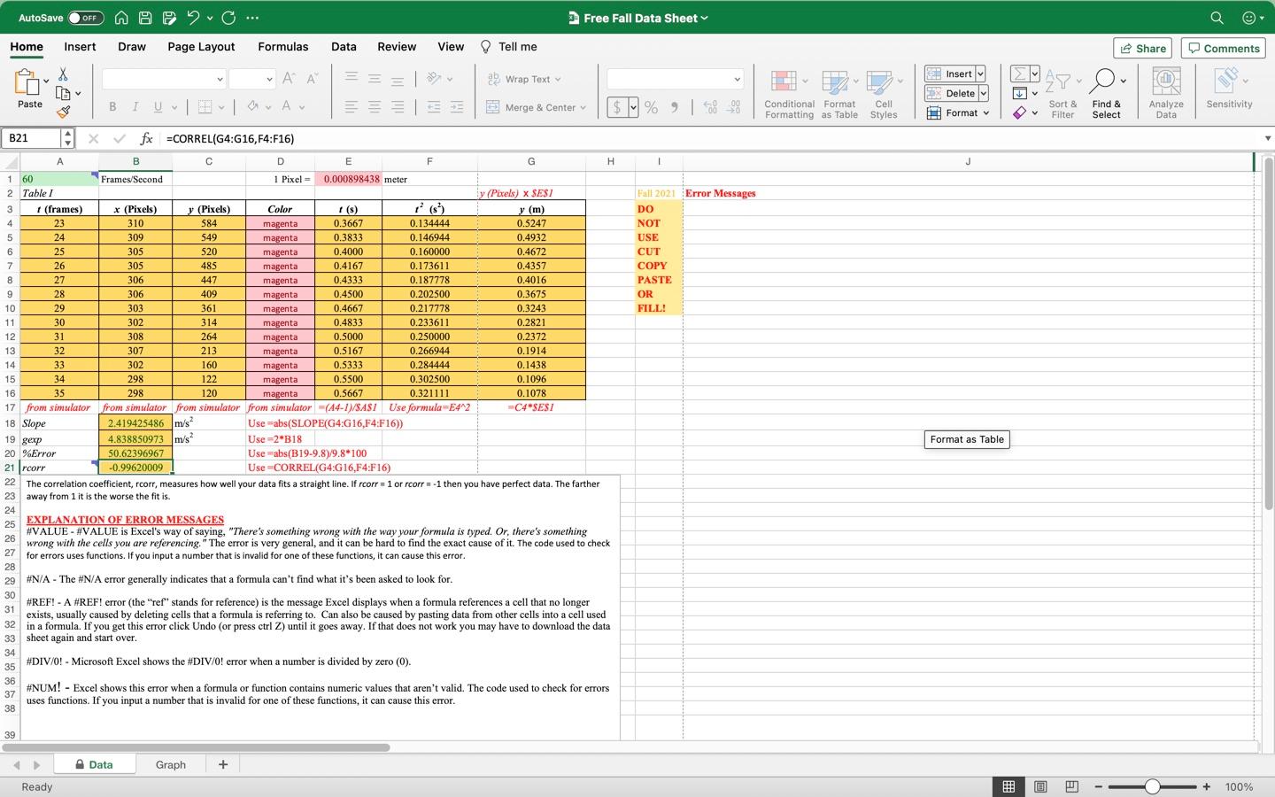The height and width of the screenshot is (797, 1275).
Task: Apply Italic formatting
Action: pos(135,107)
